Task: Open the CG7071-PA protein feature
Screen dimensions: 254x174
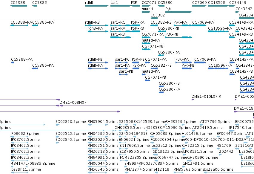Action: (147, 62)
